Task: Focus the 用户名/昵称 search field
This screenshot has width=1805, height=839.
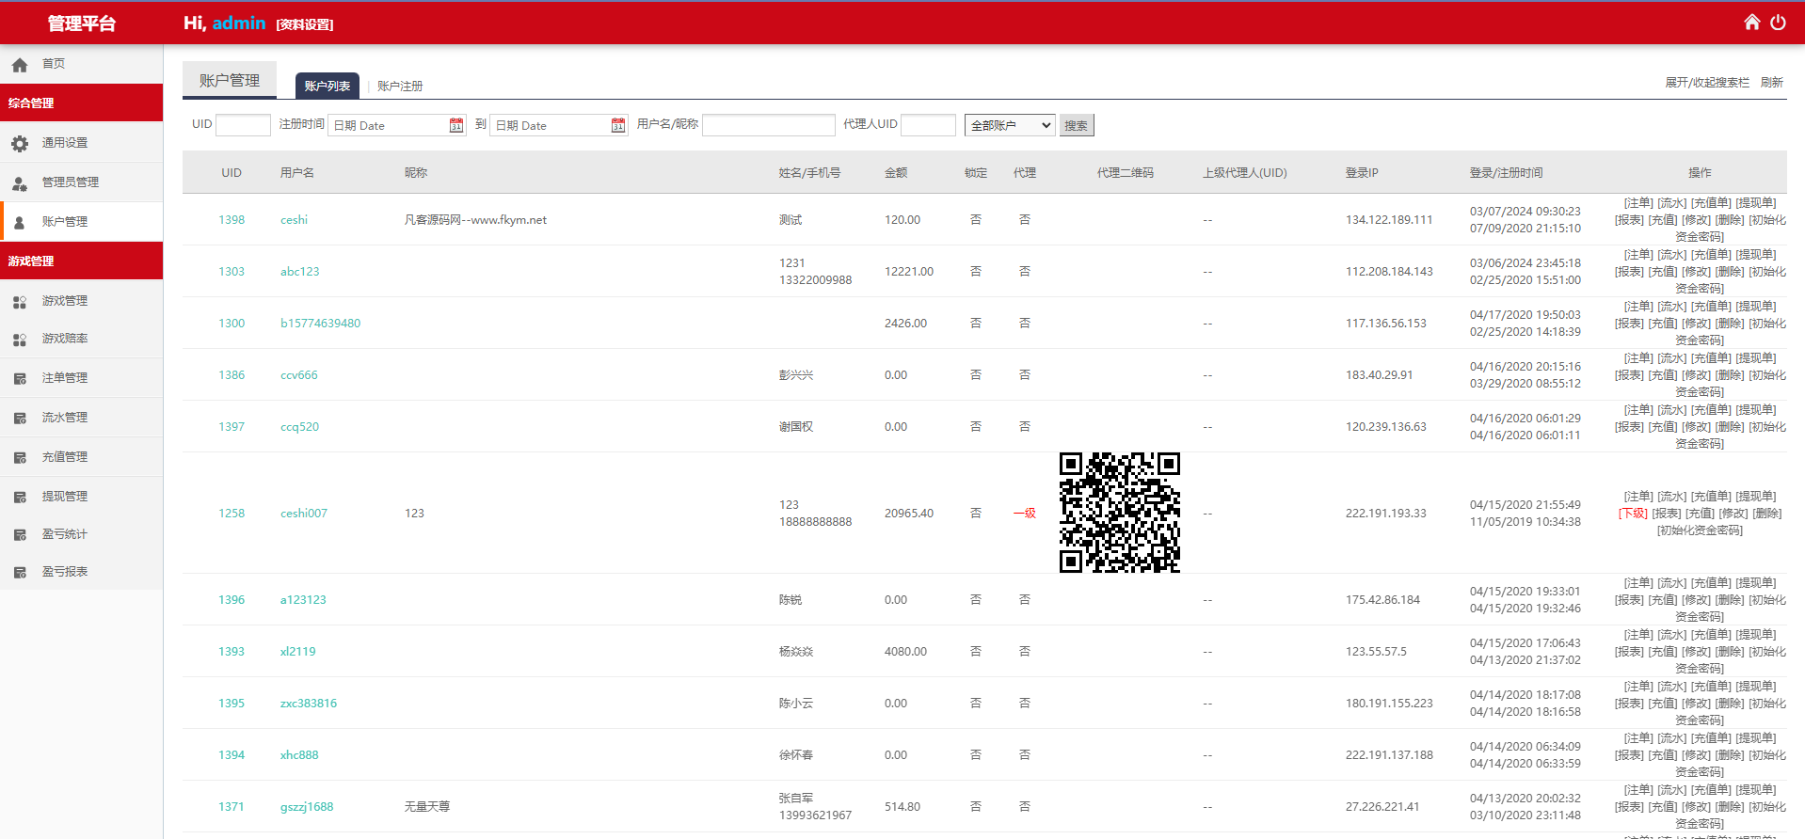Action: pos(768,125)
